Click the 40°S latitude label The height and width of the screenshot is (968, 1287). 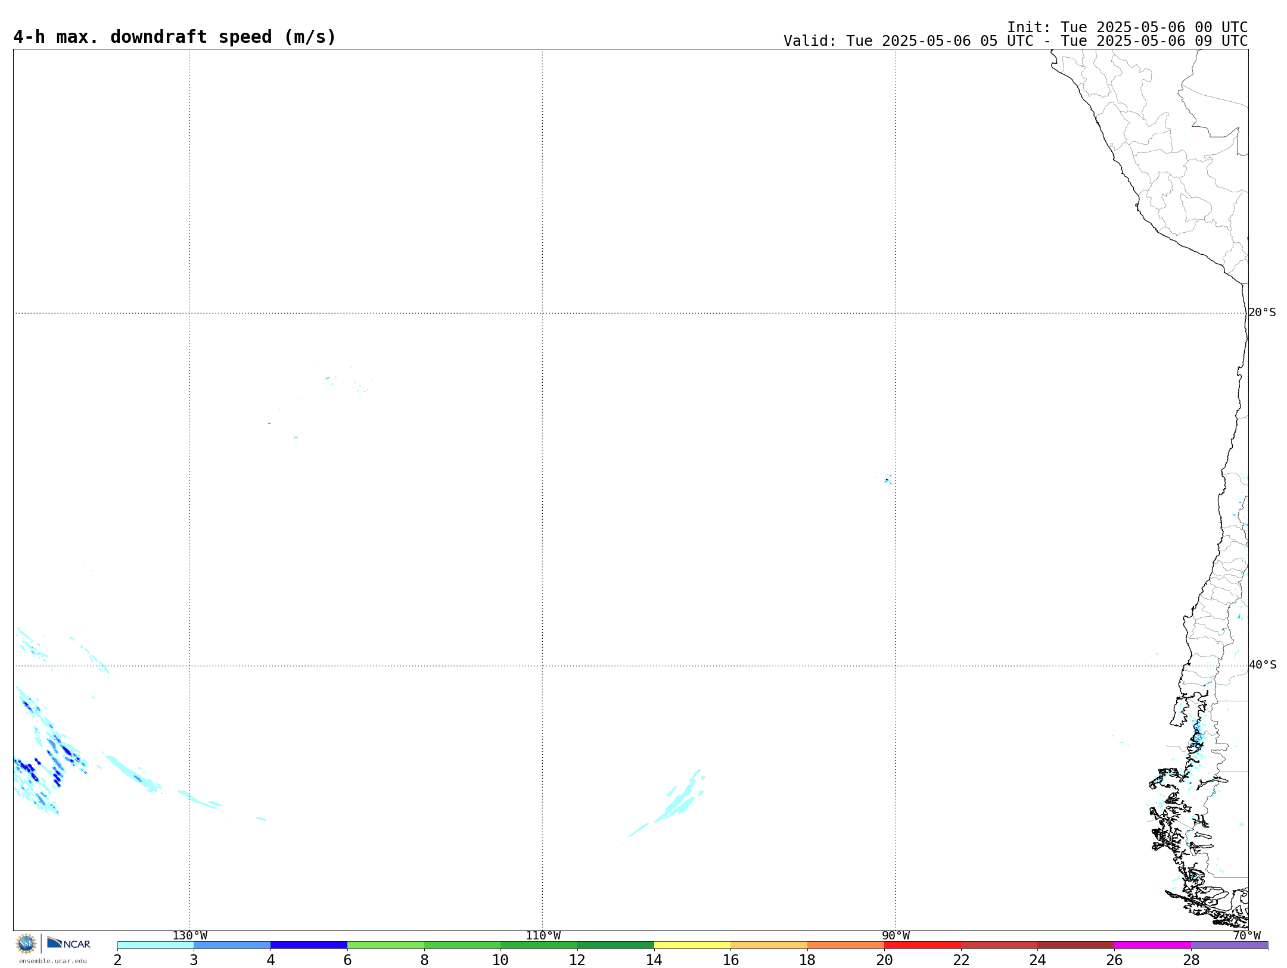(1262, 665)
